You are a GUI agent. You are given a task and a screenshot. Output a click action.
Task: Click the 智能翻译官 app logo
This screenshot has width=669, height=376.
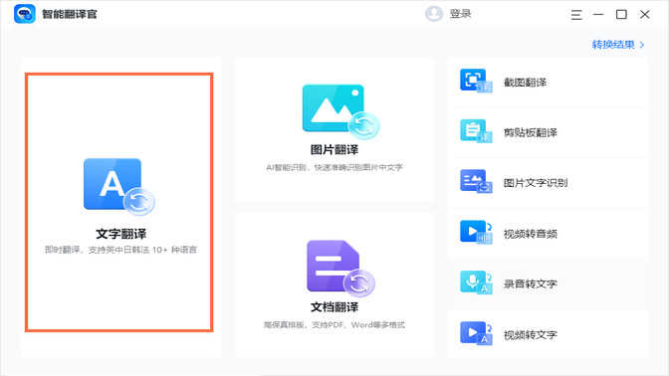tap(24, 14)
